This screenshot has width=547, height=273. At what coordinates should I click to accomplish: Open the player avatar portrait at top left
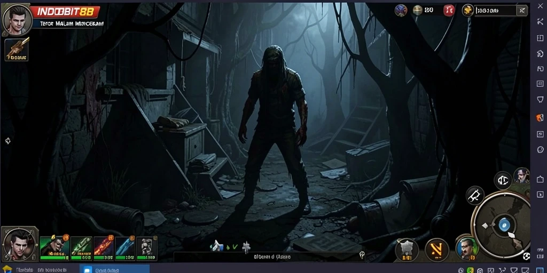17,19
